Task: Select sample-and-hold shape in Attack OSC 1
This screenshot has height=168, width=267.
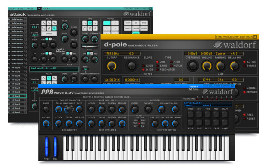Action: [49, 28]
